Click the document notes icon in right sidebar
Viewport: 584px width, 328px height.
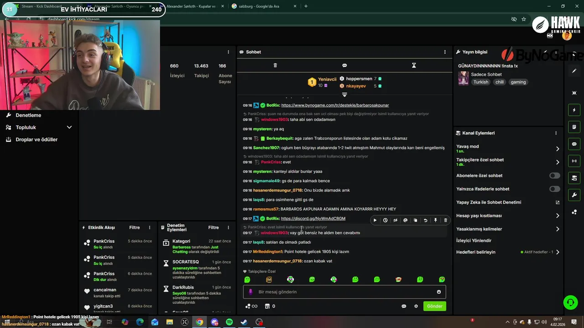point(574,127)
